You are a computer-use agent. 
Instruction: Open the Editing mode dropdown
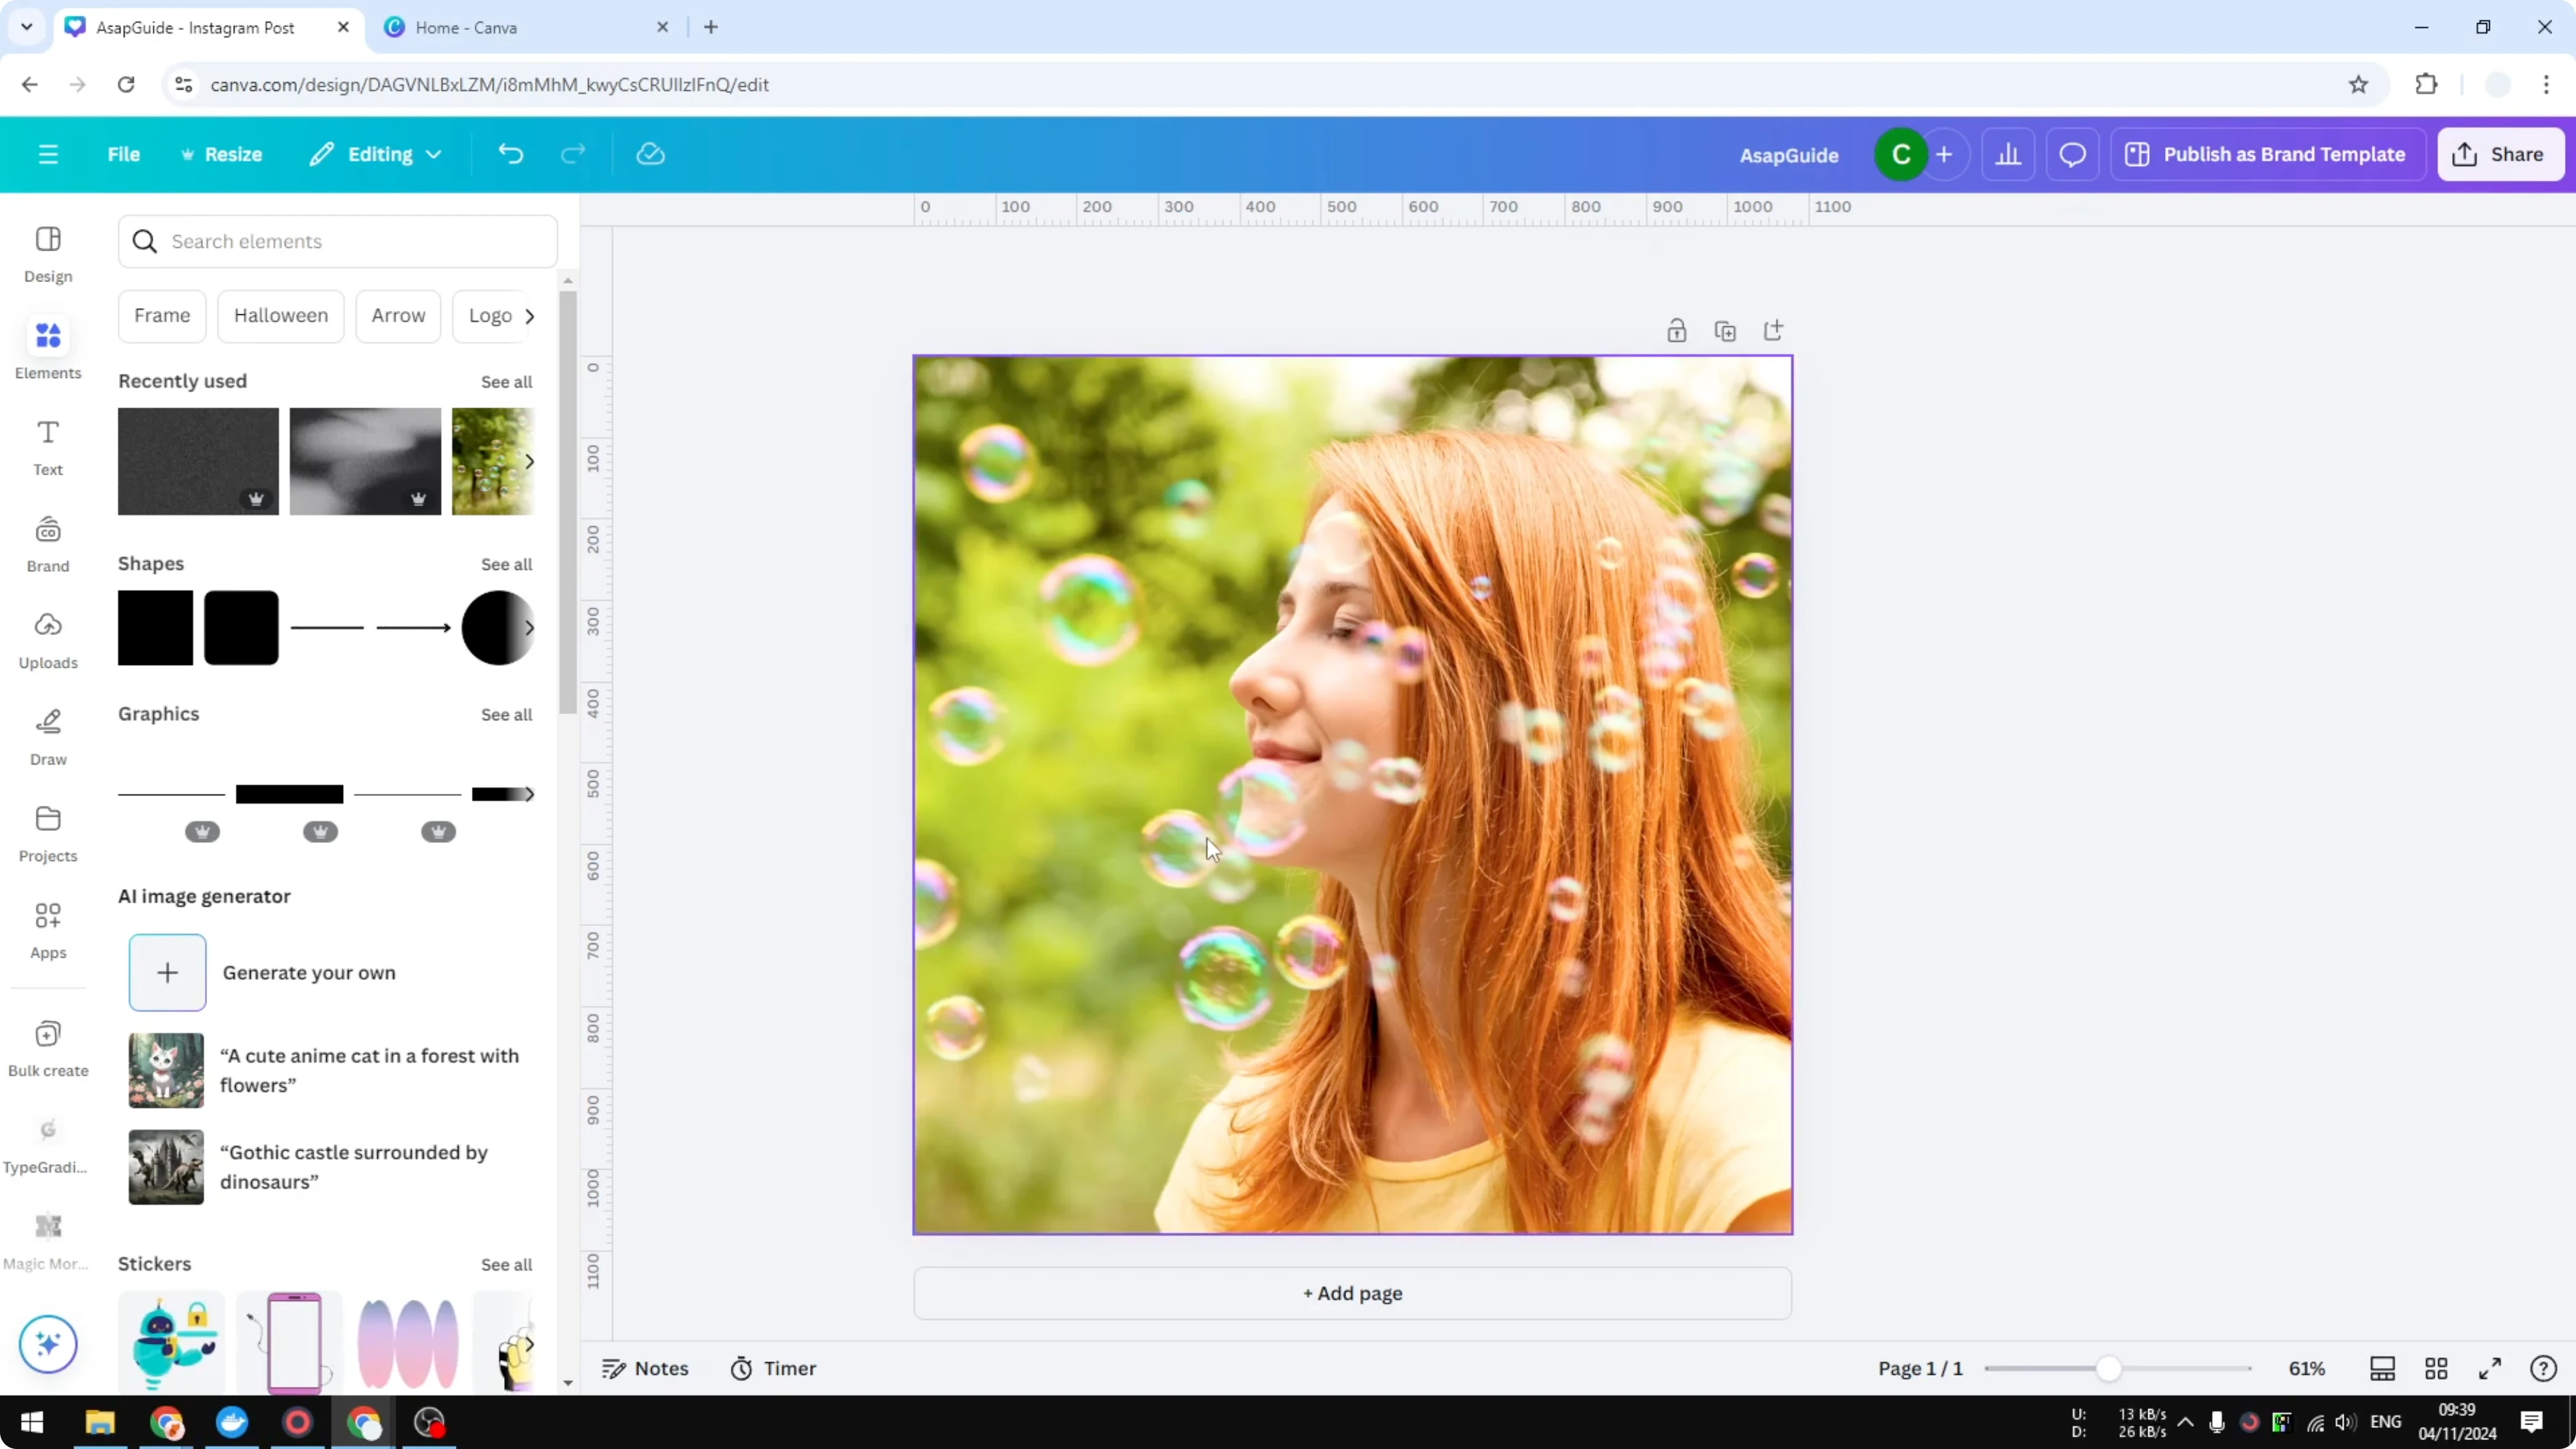[x=376, y=153]
